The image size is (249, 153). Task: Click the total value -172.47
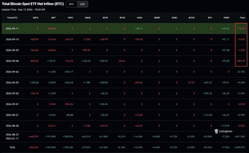tap(241, 29)
